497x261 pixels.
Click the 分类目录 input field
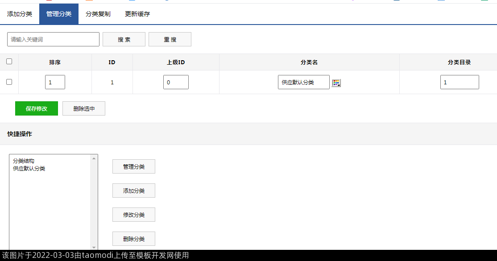tap(460, 82)
